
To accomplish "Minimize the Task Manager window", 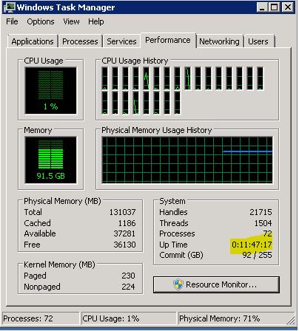I will pyautogui.click(x=262, y=7).
